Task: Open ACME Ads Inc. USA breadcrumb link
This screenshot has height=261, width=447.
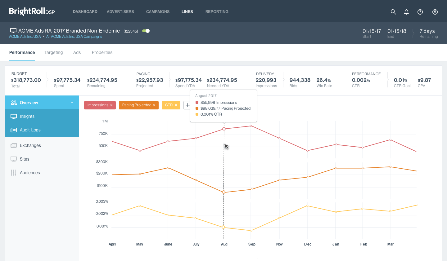Action: [x=25, y=37]
